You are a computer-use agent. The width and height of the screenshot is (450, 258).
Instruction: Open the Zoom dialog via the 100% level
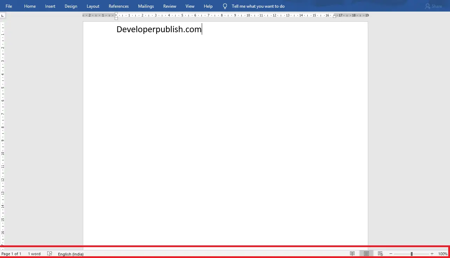click(x=443, y=254)
